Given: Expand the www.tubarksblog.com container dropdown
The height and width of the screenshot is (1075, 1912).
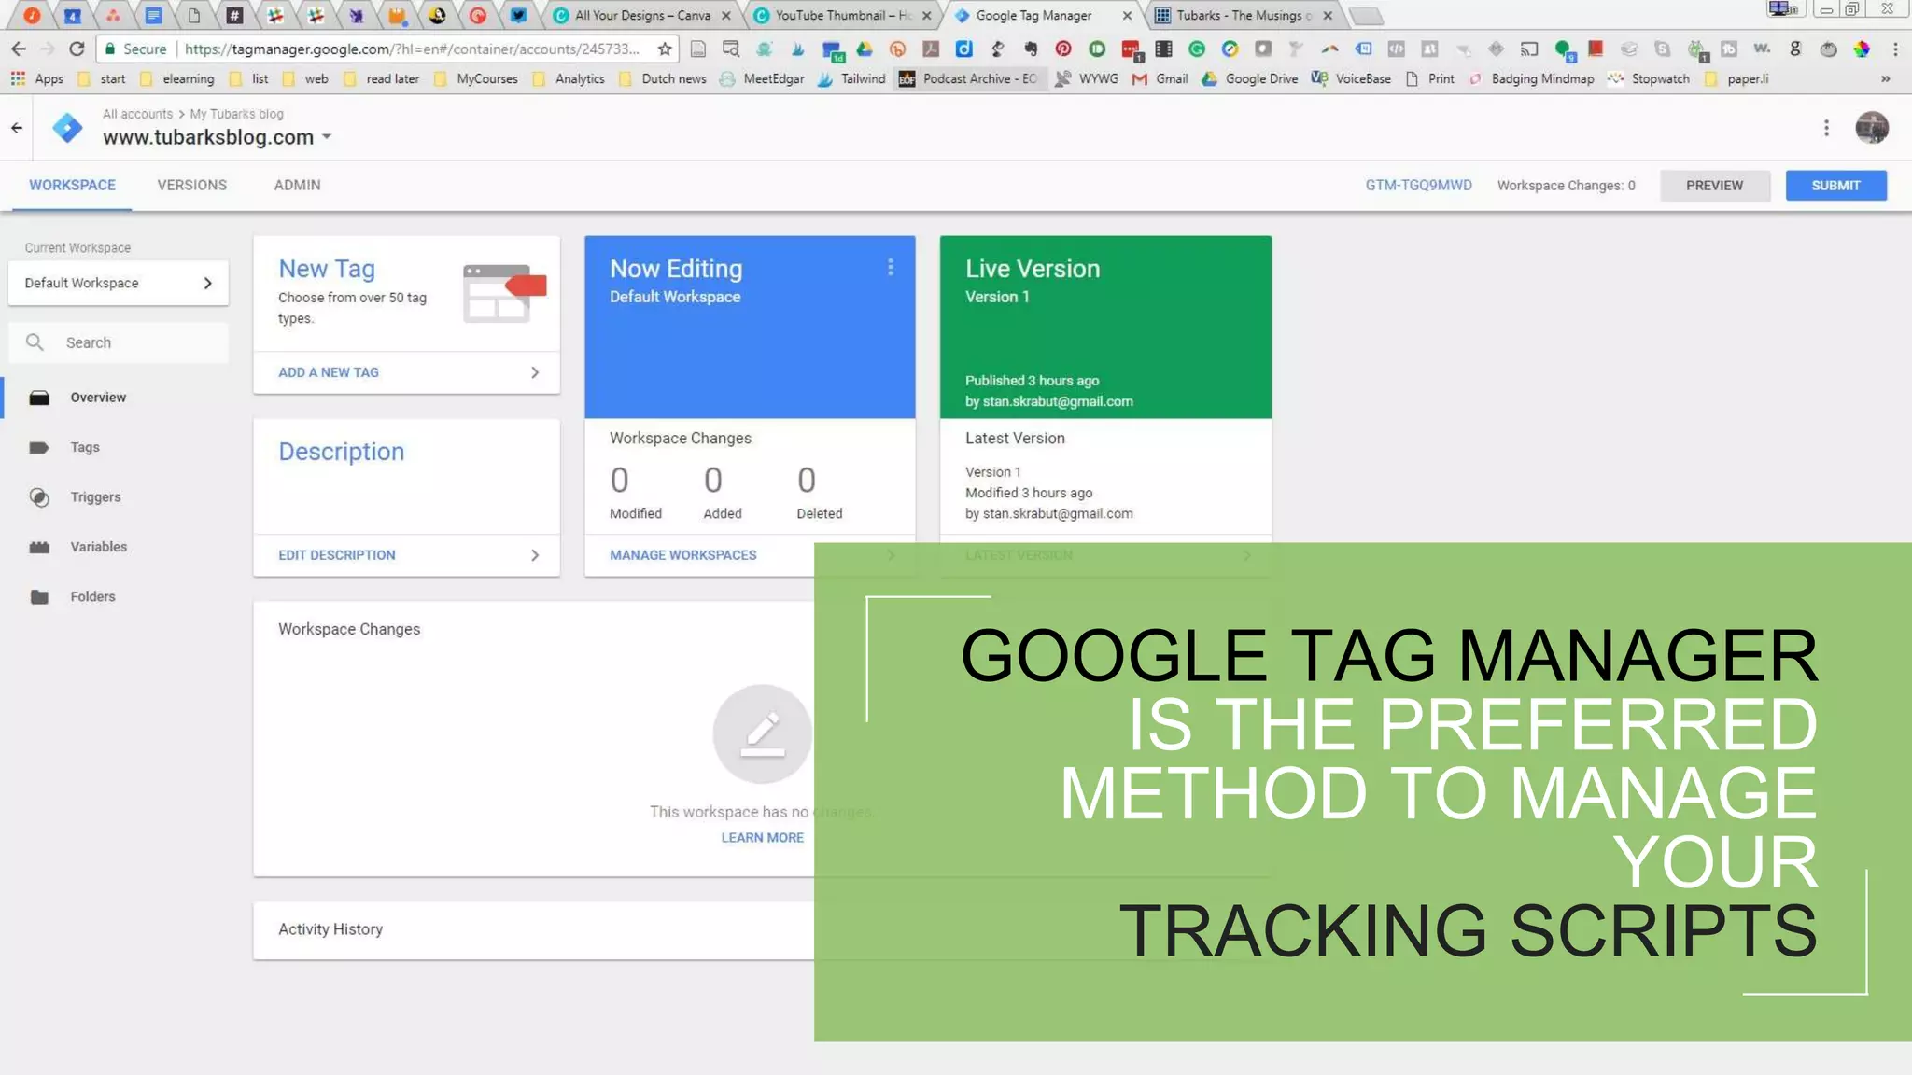Looking at the screenshot, I should [327, 137].
